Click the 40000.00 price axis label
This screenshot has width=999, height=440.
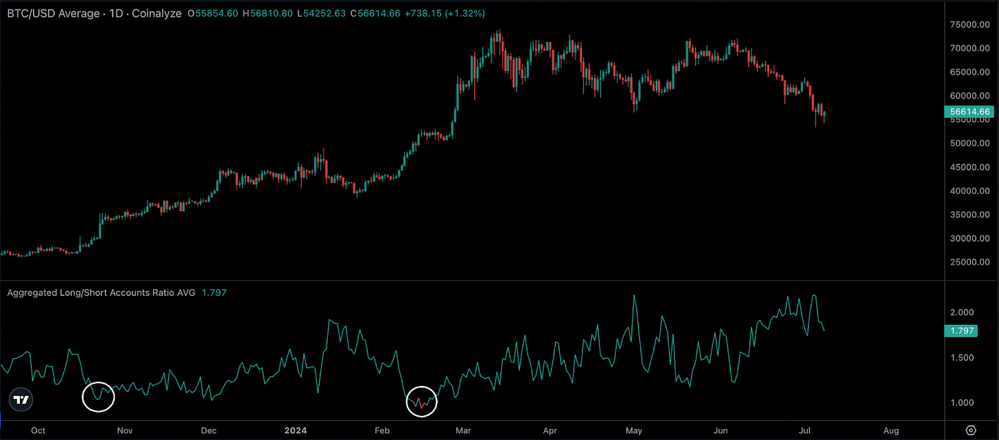969,191
